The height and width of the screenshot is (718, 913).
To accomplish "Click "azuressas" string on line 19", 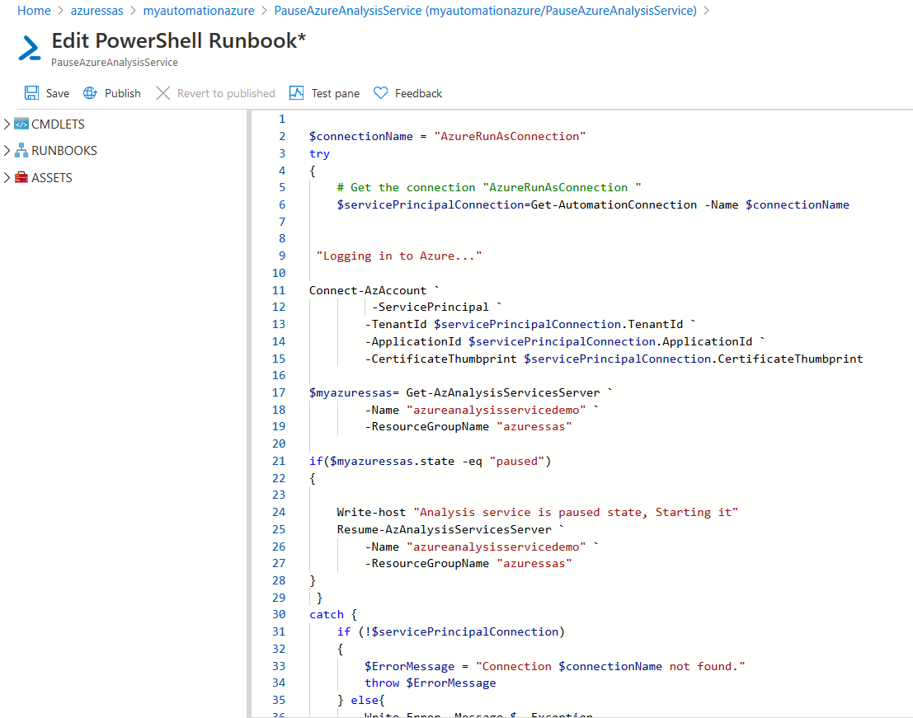I will [534, 426].
